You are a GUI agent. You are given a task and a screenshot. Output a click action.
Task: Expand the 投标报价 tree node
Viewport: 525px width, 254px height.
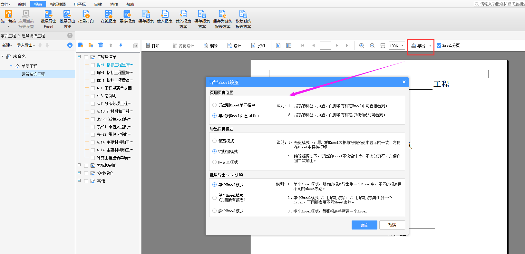click(79, 173)
